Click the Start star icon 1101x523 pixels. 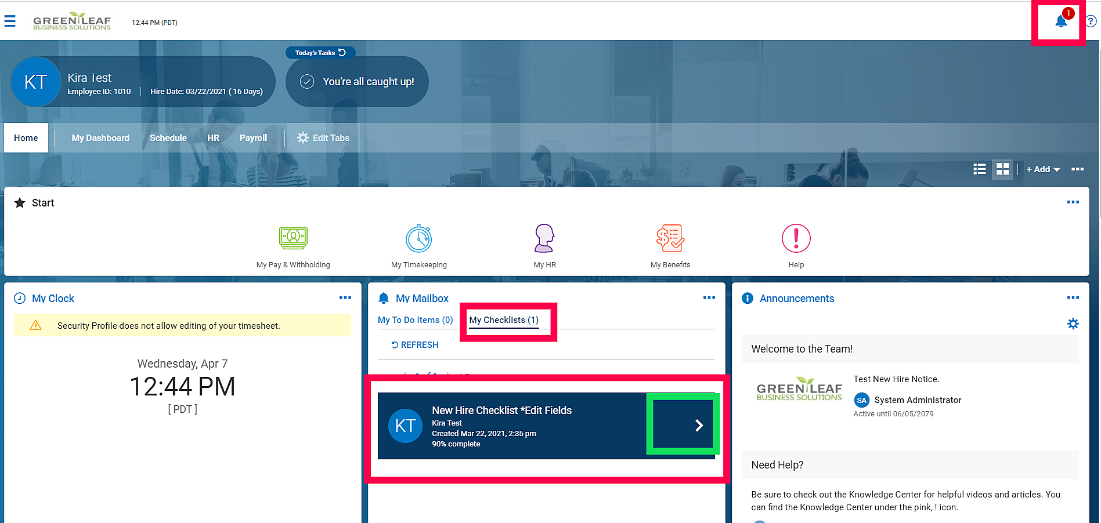[x=20, y=203]
